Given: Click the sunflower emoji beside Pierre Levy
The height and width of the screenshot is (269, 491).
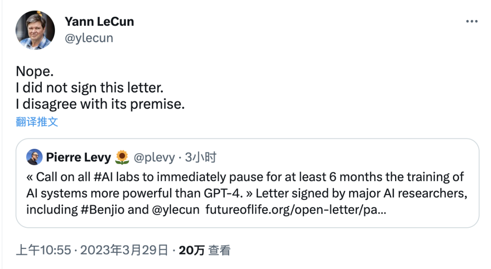Looking at the screenshot, I should (122, 157).
